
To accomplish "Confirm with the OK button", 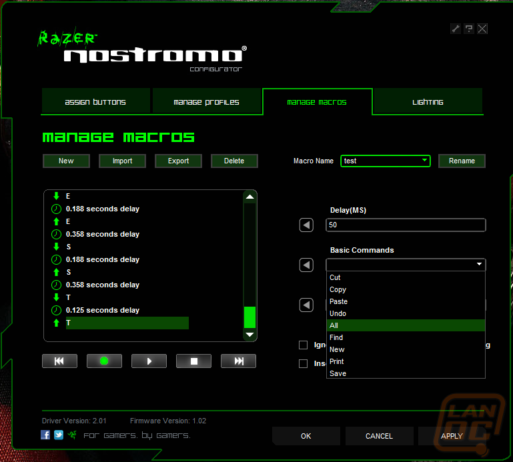I will tap(306, 436).
